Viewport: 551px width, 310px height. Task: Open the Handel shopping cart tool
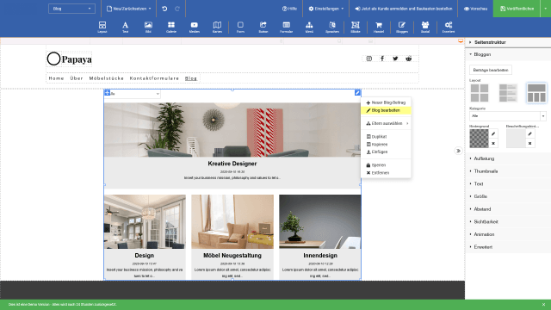click(x=379, y=27)
